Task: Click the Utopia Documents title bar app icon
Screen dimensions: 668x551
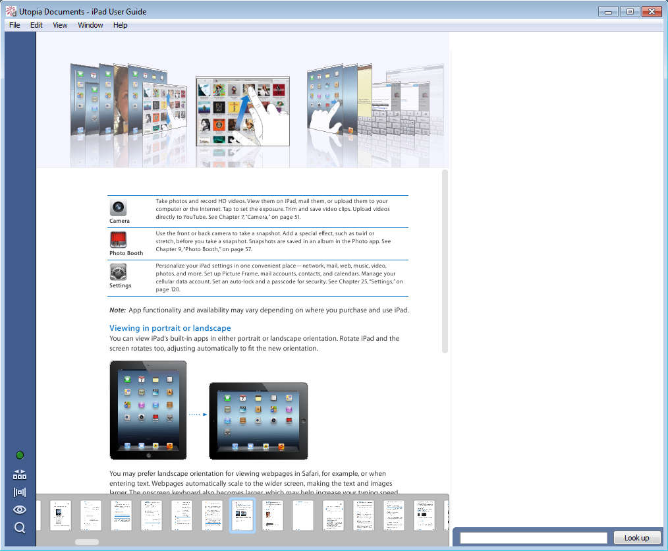Action: [x=11, y=11]
